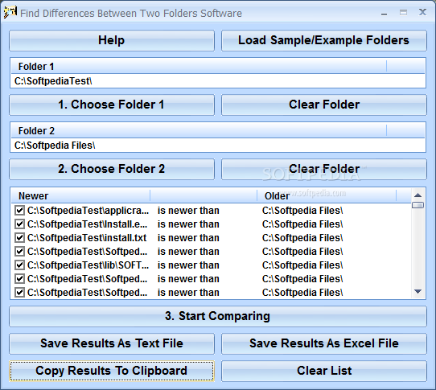Click the results list scrollbar thumb
436x390 pixels.
pyautogui.click(x=417, y=205)
